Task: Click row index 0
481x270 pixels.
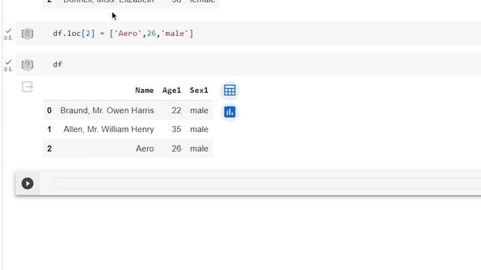Action: click(x=50, y=110)
